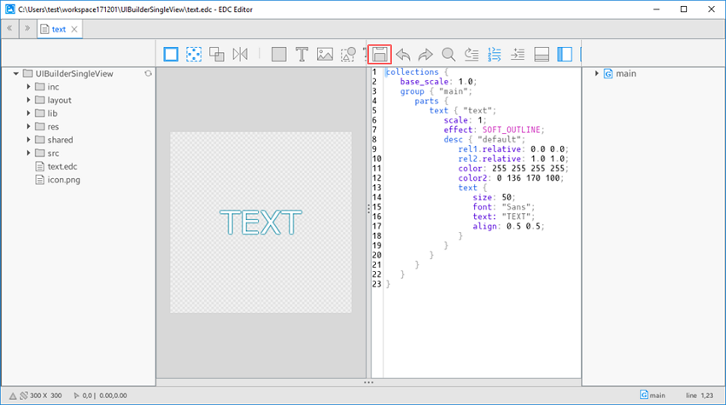Toggle the dotted part highlight icon
This screenshot has height=405, width=726.
pos(194,55)
